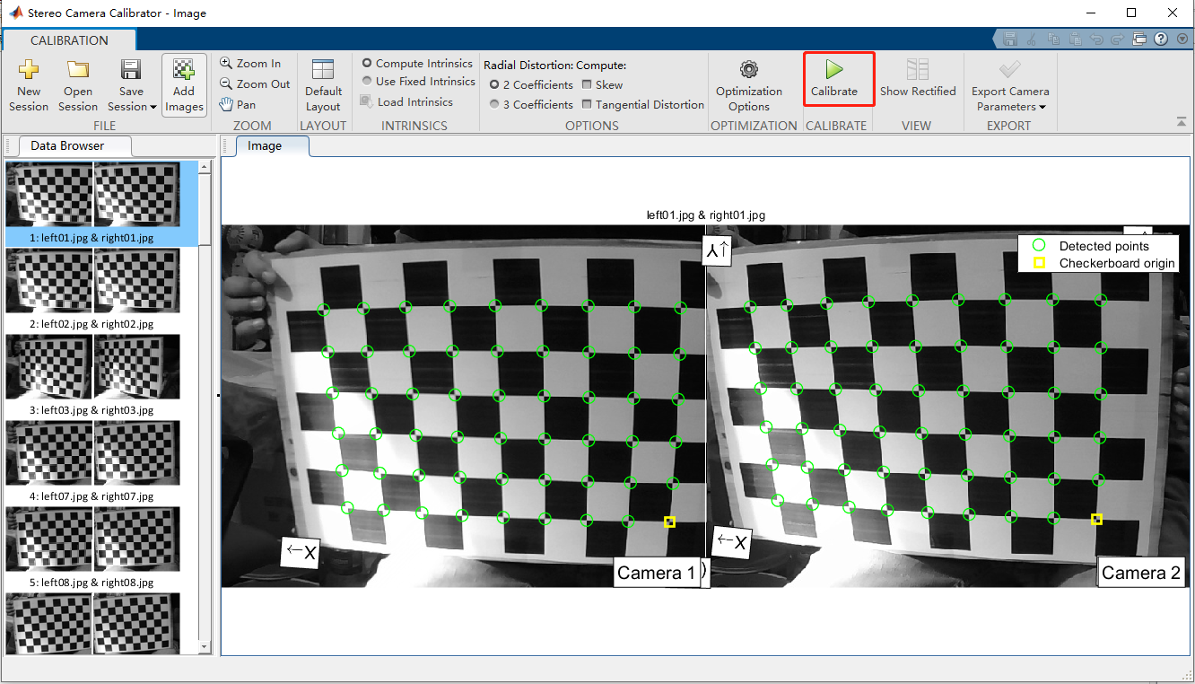
Task: Open the quick access toolbar options arrow
Action: 1181,39
